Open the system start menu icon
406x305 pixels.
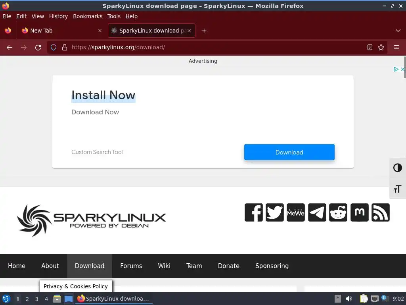click(x=6, y=299)
